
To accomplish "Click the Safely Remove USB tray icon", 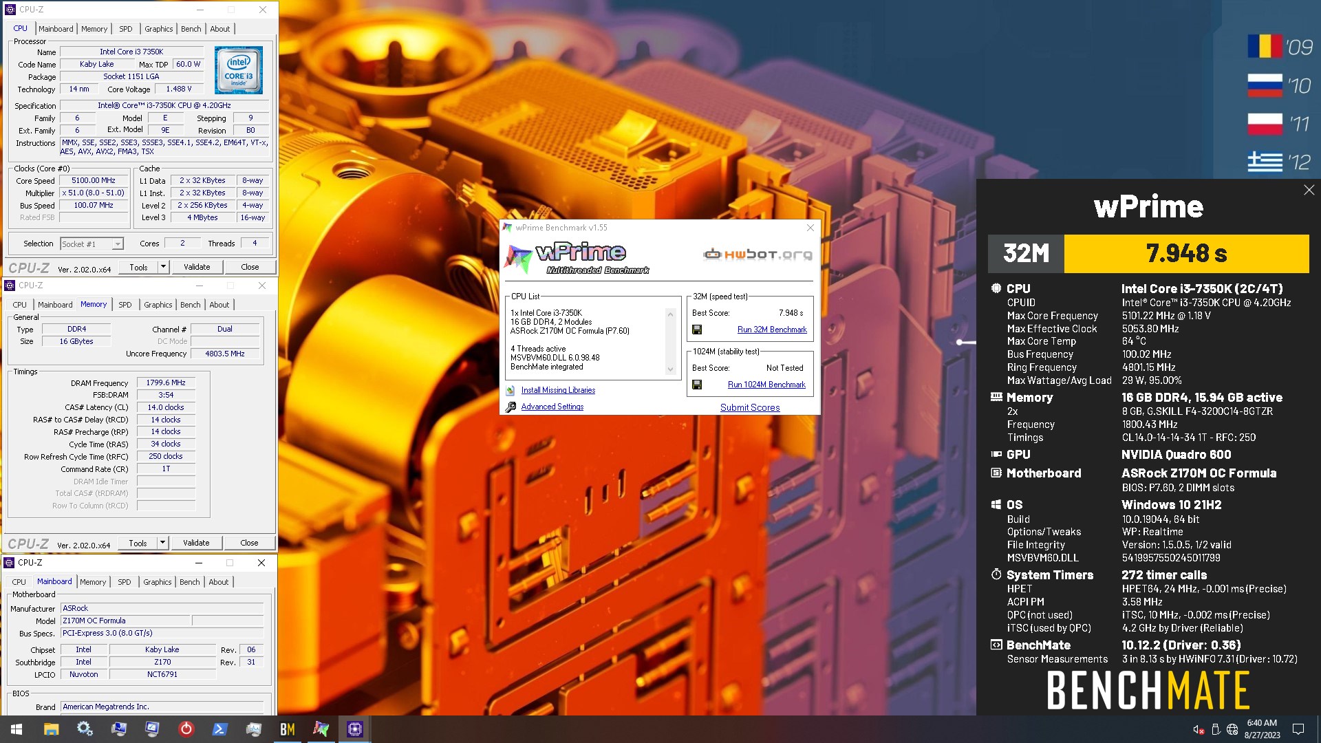I will click(1216, 729).
